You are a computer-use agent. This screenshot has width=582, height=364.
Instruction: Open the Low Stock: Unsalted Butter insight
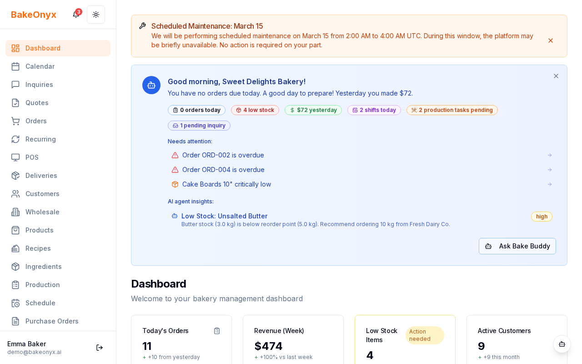tap(224, 216)
